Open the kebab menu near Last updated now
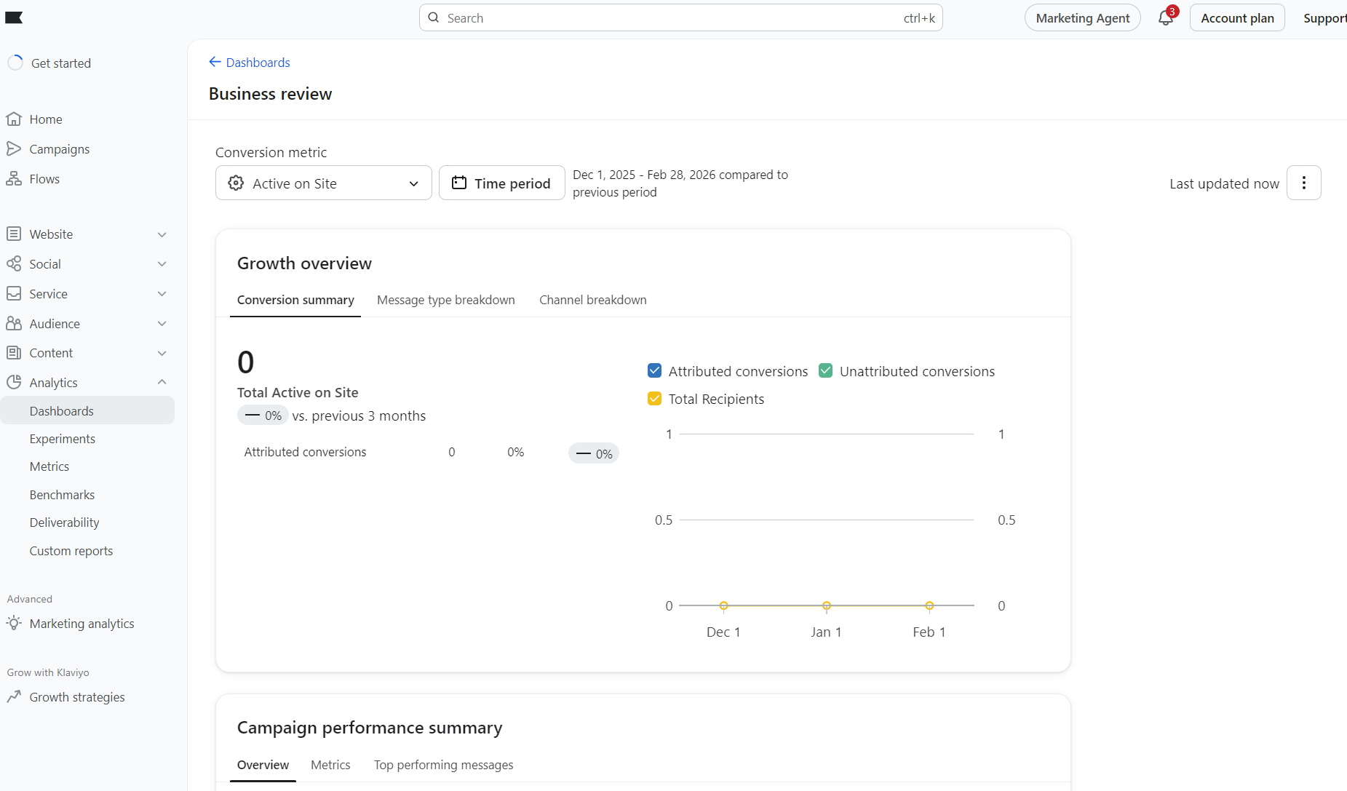Viewport: 1347px width, 791px height. pyautogui.click(x=1303, y=183)
